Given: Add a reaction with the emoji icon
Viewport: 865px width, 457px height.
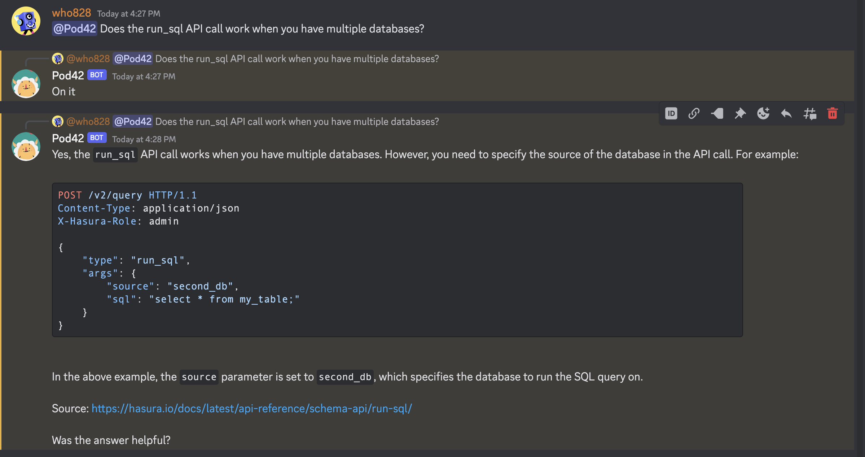Looking at the screenshot, I should [763, 114].
